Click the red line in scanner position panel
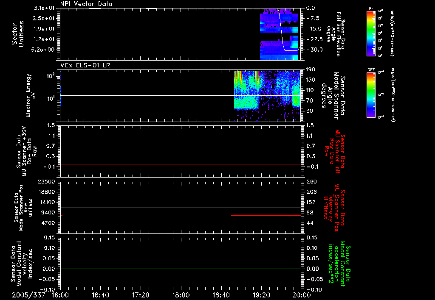The height and width of the screenshot is (300, 435). pos(266,215)
